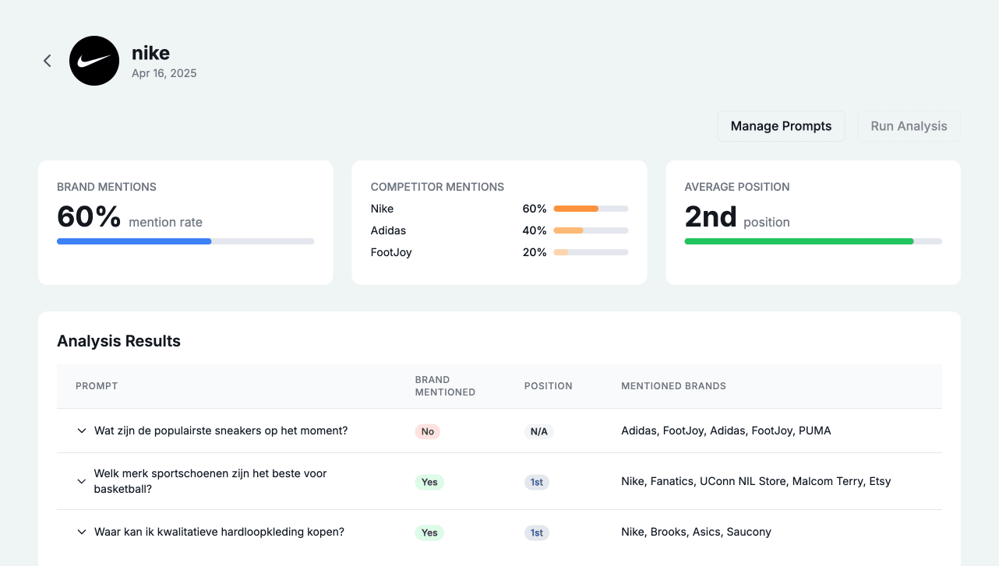Click the COMPETITOR MENTIONS card label

point(437,187)
